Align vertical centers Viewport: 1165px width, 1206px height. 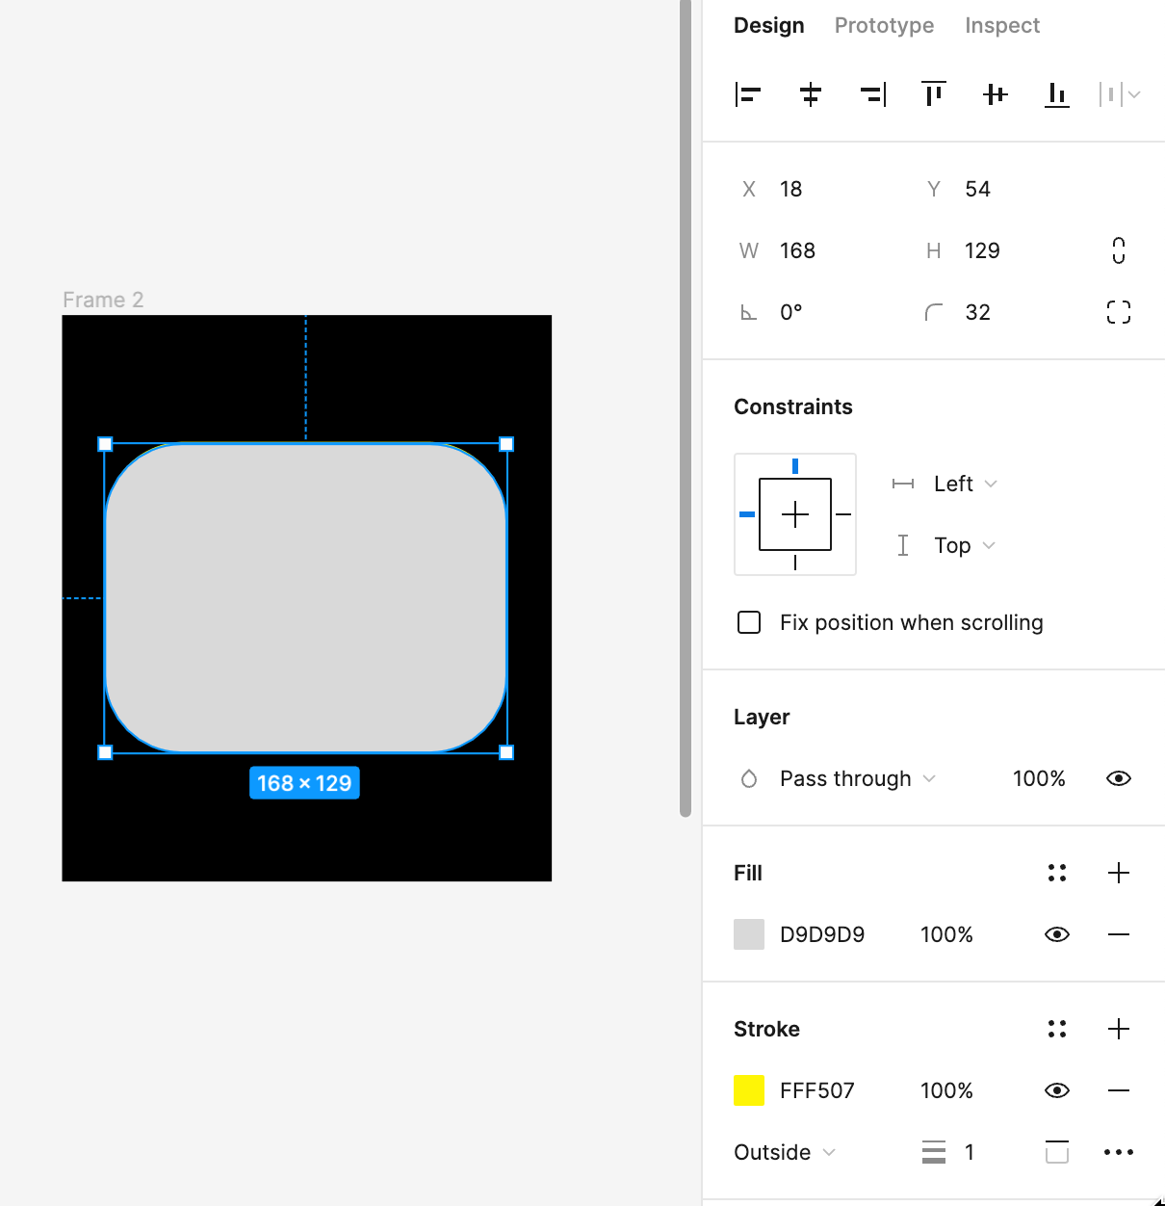coord(996,94)
